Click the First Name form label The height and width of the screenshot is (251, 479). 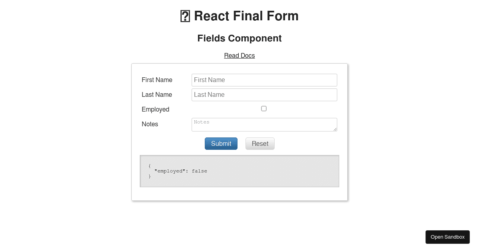pyautogui.click(x=157, y=80)
